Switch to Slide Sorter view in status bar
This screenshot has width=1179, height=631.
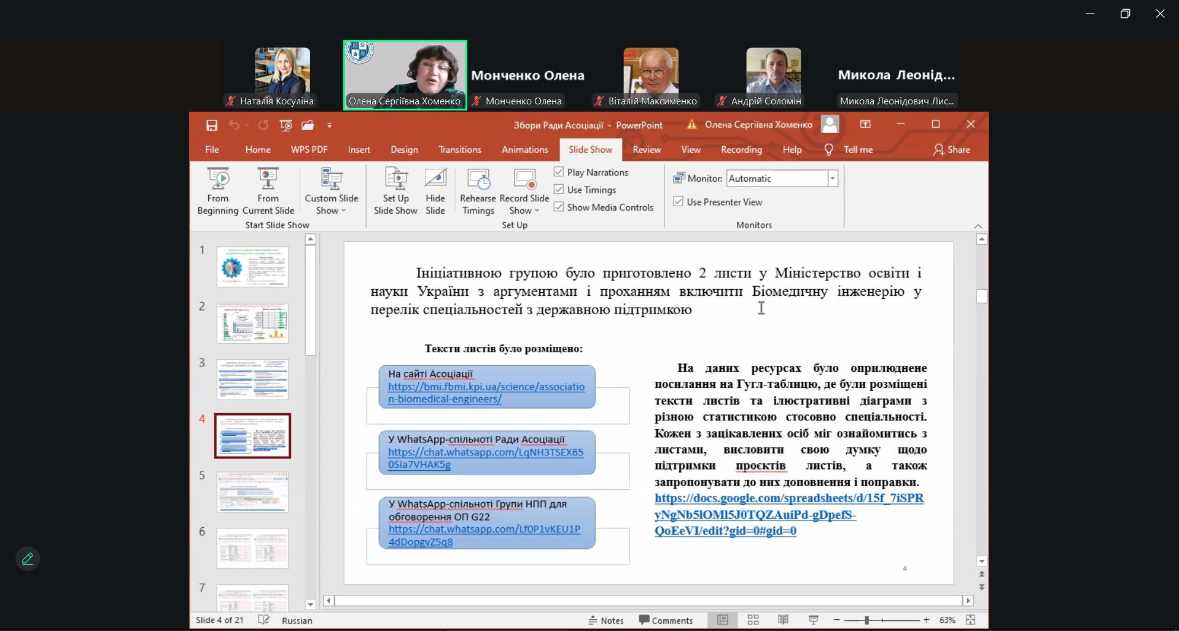click(753, 620)
